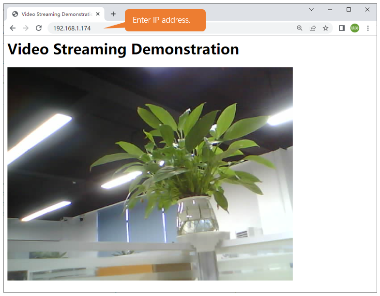
Task: Bookmark this page with the star icon
Action: [325, 28]
